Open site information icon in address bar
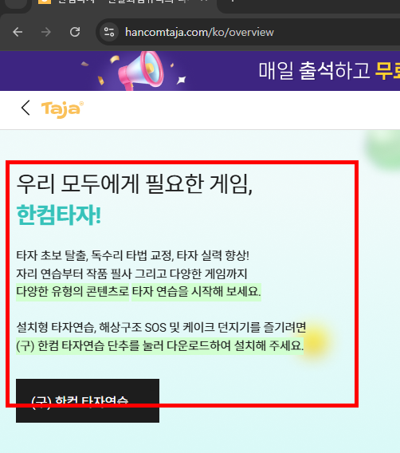 109,32
